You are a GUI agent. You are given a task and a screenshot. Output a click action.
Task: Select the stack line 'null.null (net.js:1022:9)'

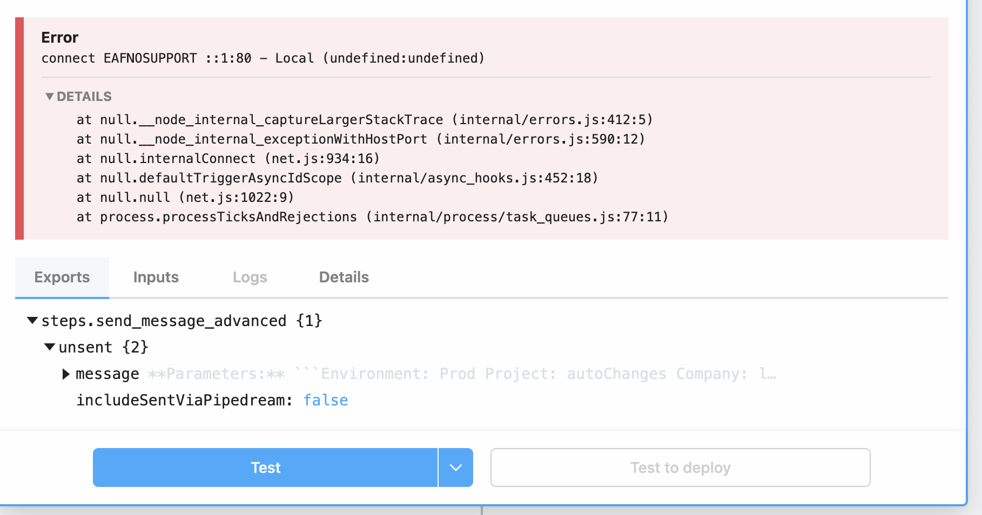click(x=185, y=198)
